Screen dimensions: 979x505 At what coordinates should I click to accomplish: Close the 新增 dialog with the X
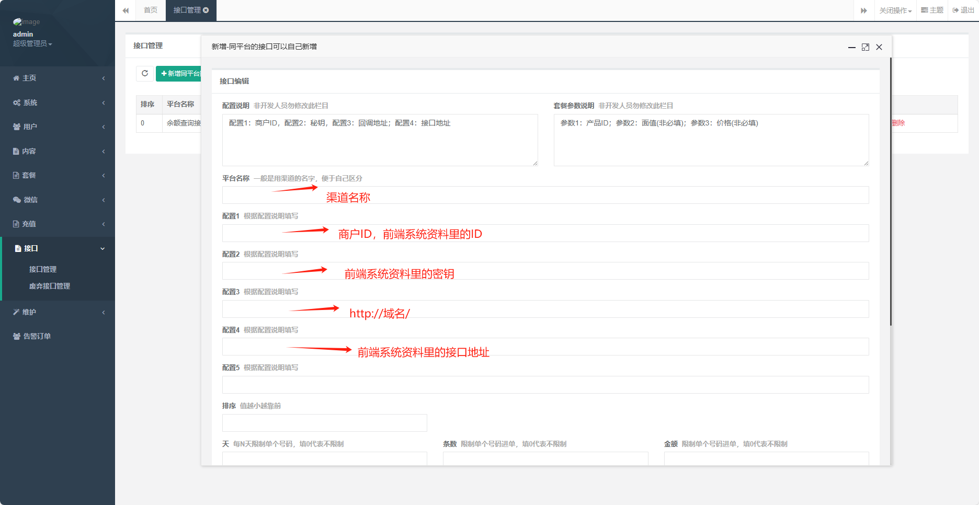[879, 47]
